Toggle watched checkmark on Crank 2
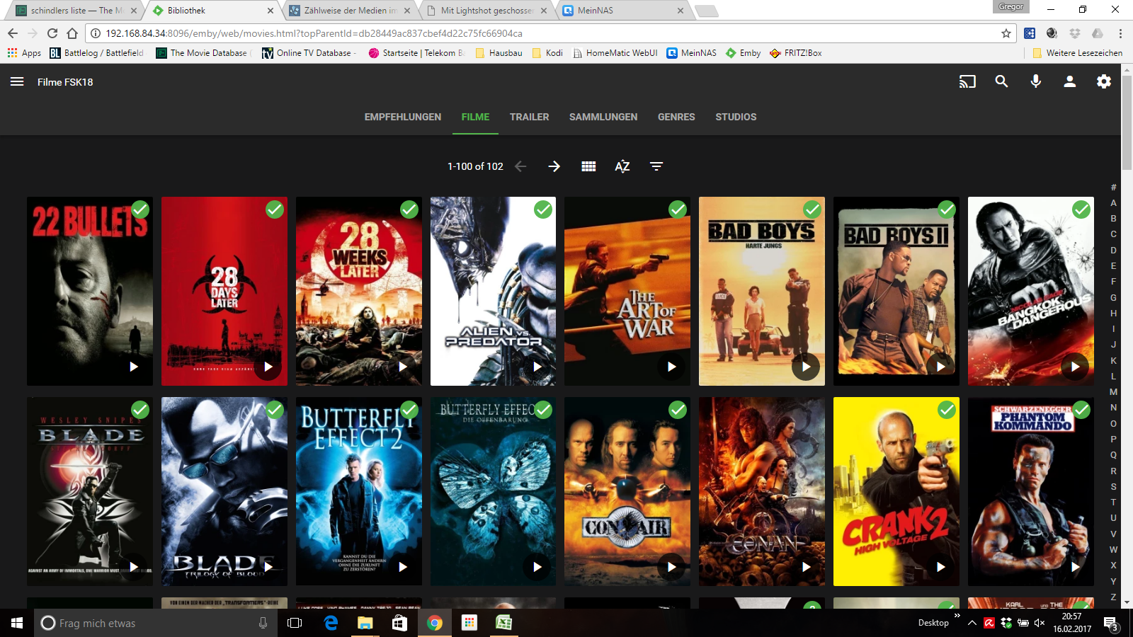The width and height of the screenshot is (1133, 637). tap(947, 410)
